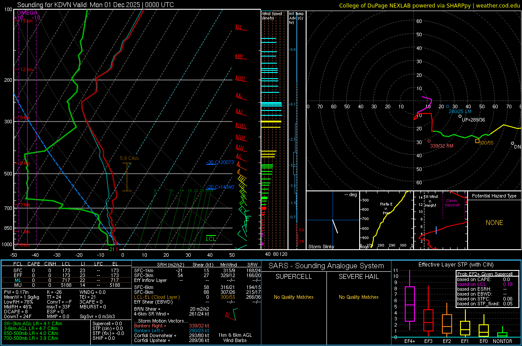
Task: Click the CINH column header
Action: [50, 264]
